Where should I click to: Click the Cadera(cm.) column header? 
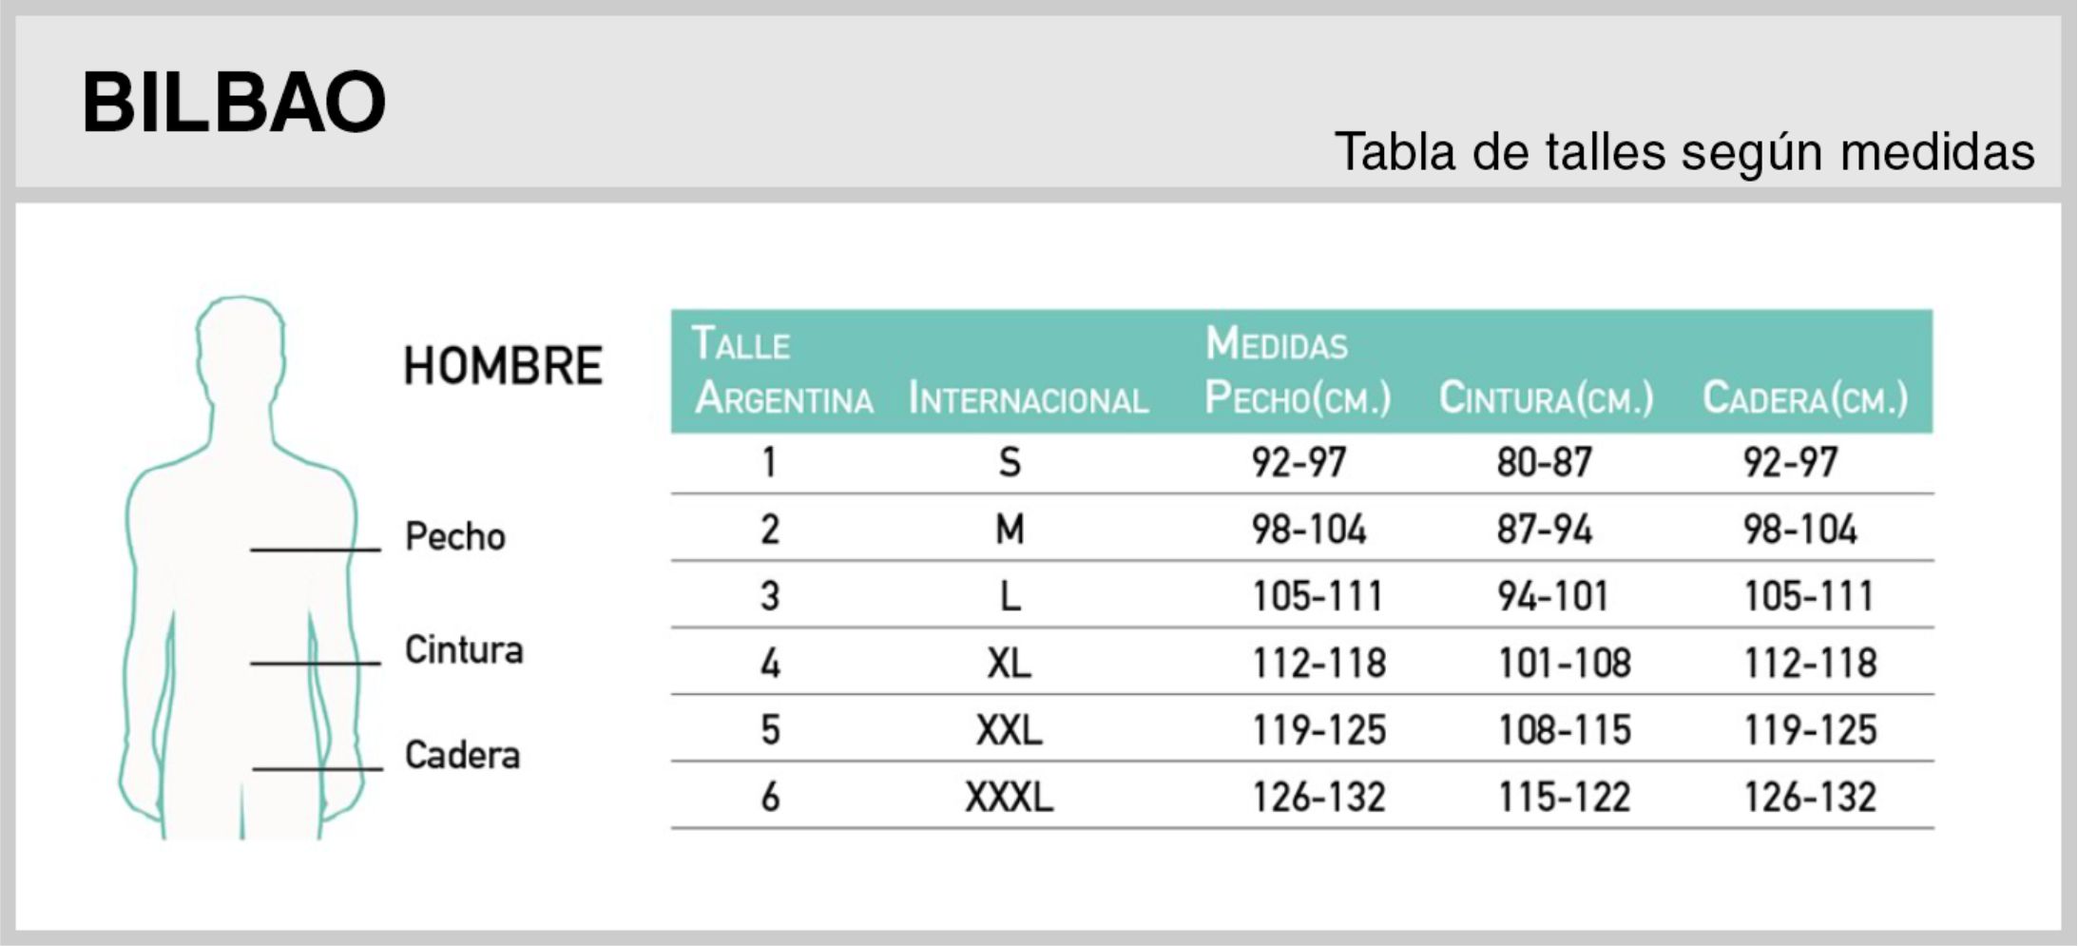pos(1804,398)
